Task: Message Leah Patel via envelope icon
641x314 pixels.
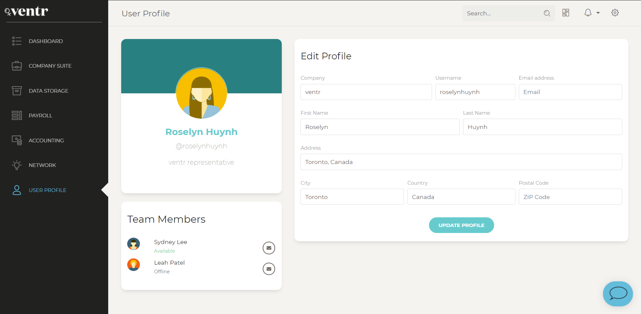Action: [269, 269]
